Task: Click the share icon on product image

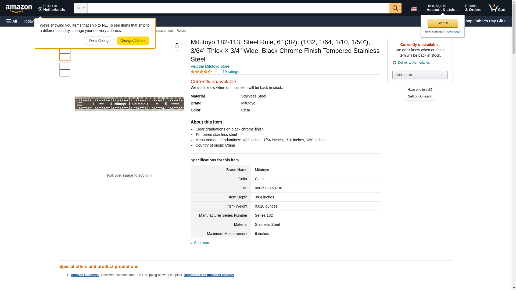Action: (177, 46)
